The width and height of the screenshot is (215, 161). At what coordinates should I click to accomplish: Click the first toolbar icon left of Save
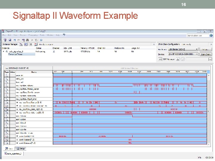point(5,40)
